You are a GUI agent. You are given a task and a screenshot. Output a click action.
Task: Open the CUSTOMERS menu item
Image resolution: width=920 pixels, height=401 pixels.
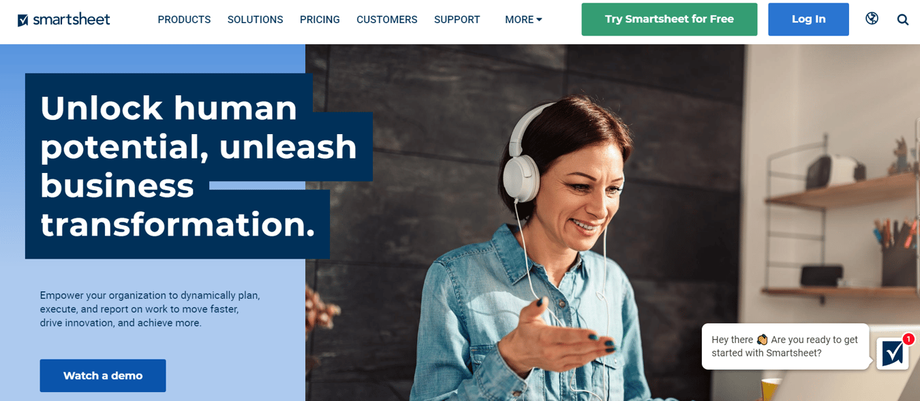coord(386,20)
